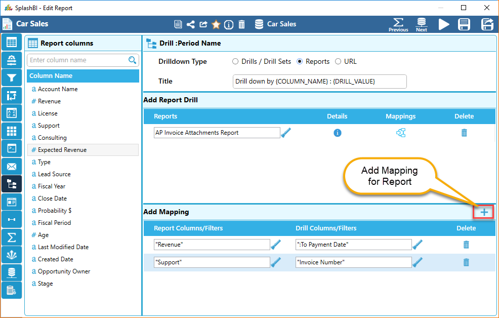499x318 pixels.
Task: Pick column via flashlight beside "Revenue" field
Action: coord(276,245)
